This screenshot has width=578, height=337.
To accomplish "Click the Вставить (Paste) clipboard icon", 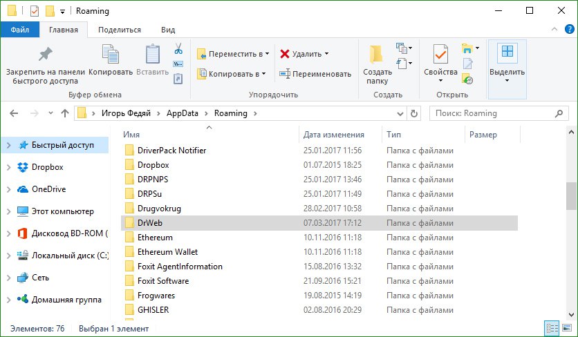I will [153, 54].
